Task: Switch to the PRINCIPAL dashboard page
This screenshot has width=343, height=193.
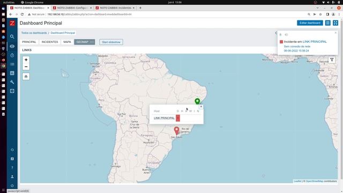Action: pos(29,42)
